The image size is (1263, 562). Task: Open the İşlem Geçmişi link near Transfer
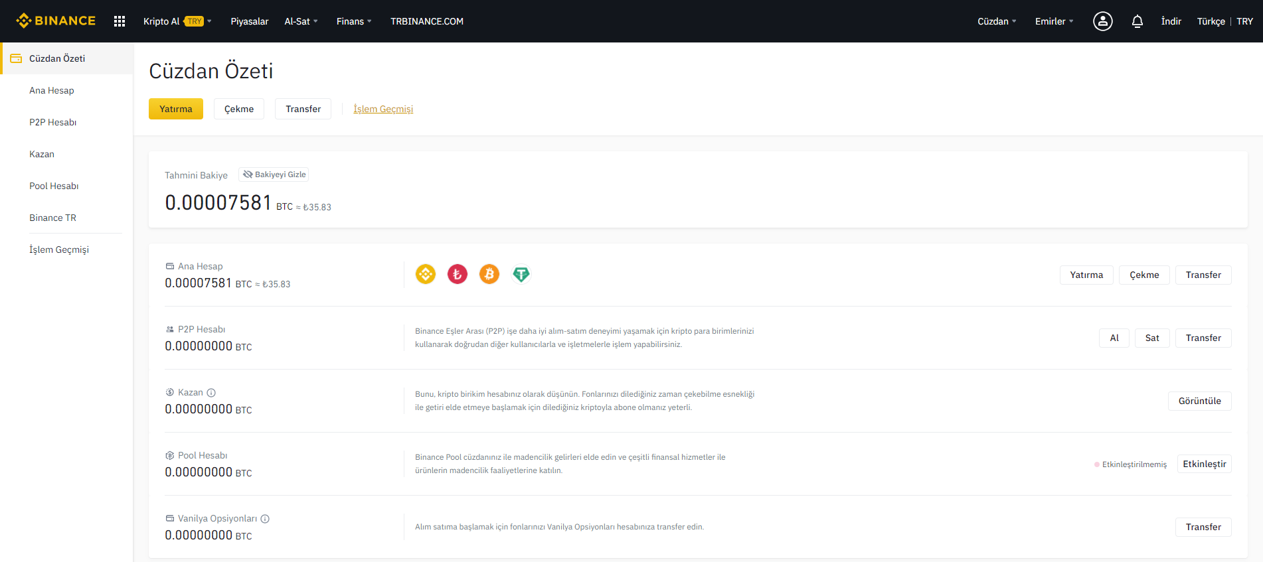pos(383,109)
